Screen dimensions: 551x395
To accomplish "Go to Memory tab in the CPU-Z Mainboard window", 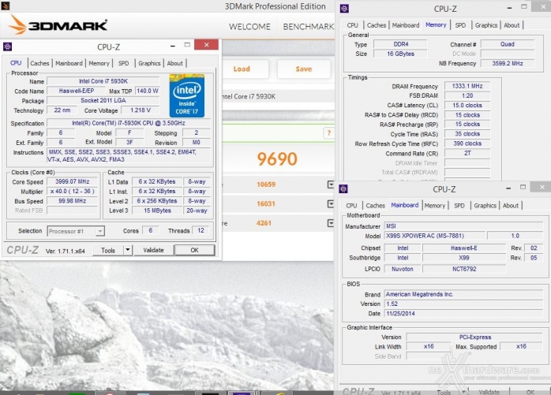I will click(x=435, y=206).
